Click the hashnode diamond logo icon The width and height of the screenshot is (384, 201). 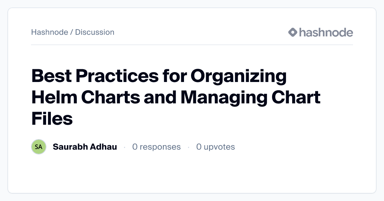point(293,32)
